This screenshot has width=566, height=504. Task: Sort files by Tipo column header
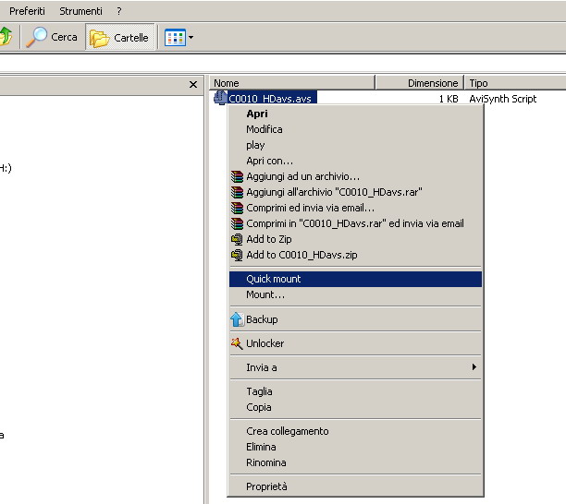coord(515,83)
